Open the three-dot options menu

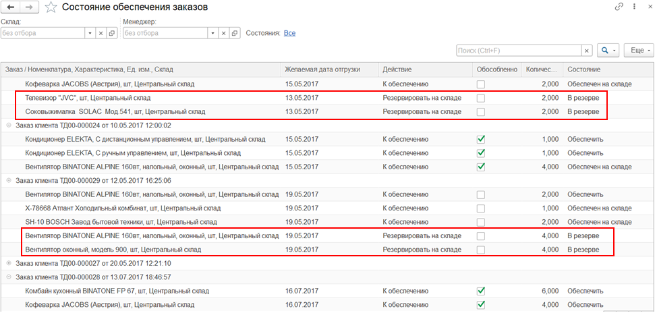click(635, 7)
